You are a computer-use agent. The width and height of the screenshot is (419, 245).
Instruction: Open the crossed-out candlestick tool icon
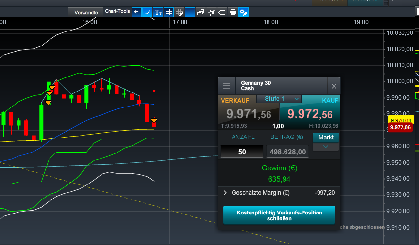point(211,12)
